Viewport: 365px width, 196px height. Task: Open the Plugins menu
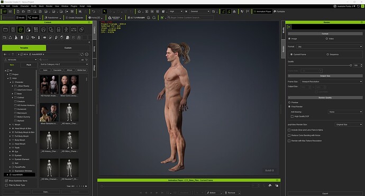click(x=74, y=6)
